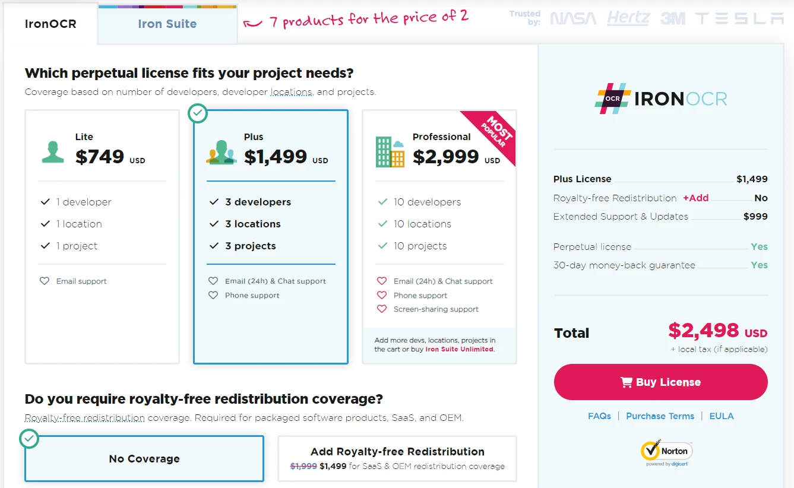Viewport: 794px width, 488px height.
Task: Open the Purchase Terms link
Action: (660, 416)
